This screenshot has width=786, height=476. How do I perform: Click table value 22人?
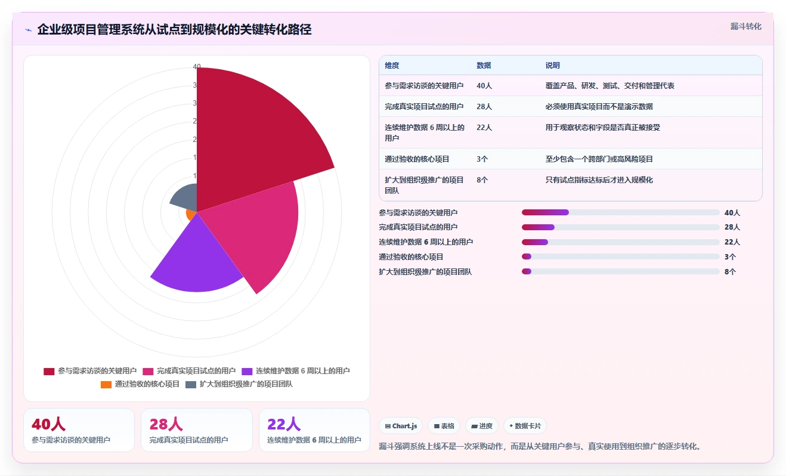point(484,127)
